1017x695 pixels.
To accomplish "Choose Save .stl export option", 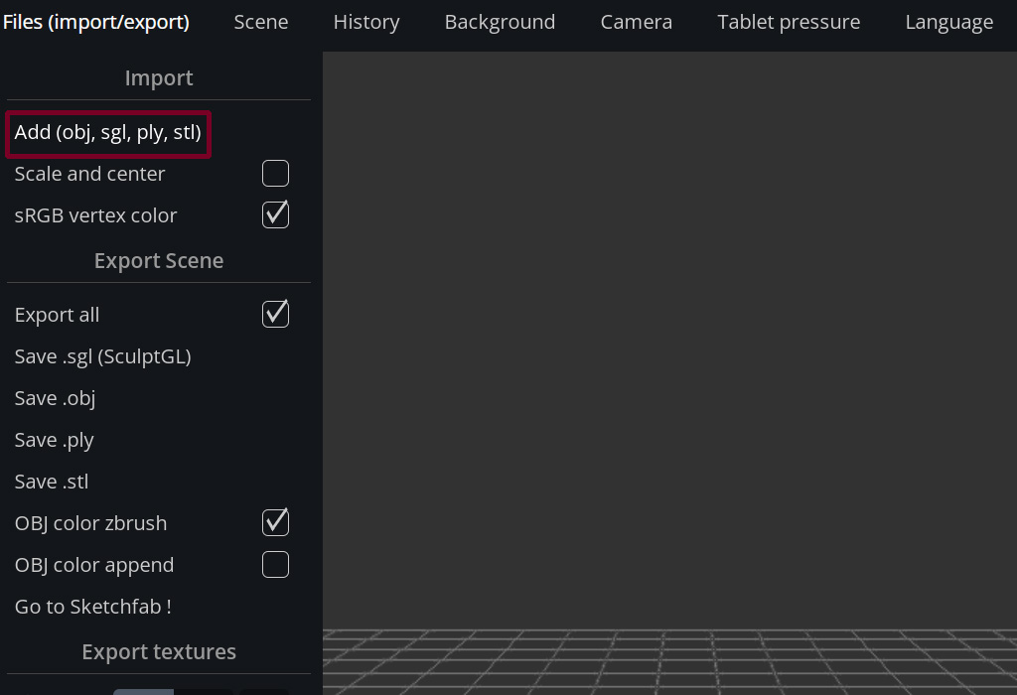I will (52, 482).
